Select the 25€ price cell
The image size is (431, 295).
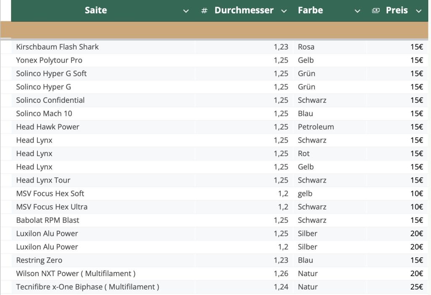click(416, 287)
